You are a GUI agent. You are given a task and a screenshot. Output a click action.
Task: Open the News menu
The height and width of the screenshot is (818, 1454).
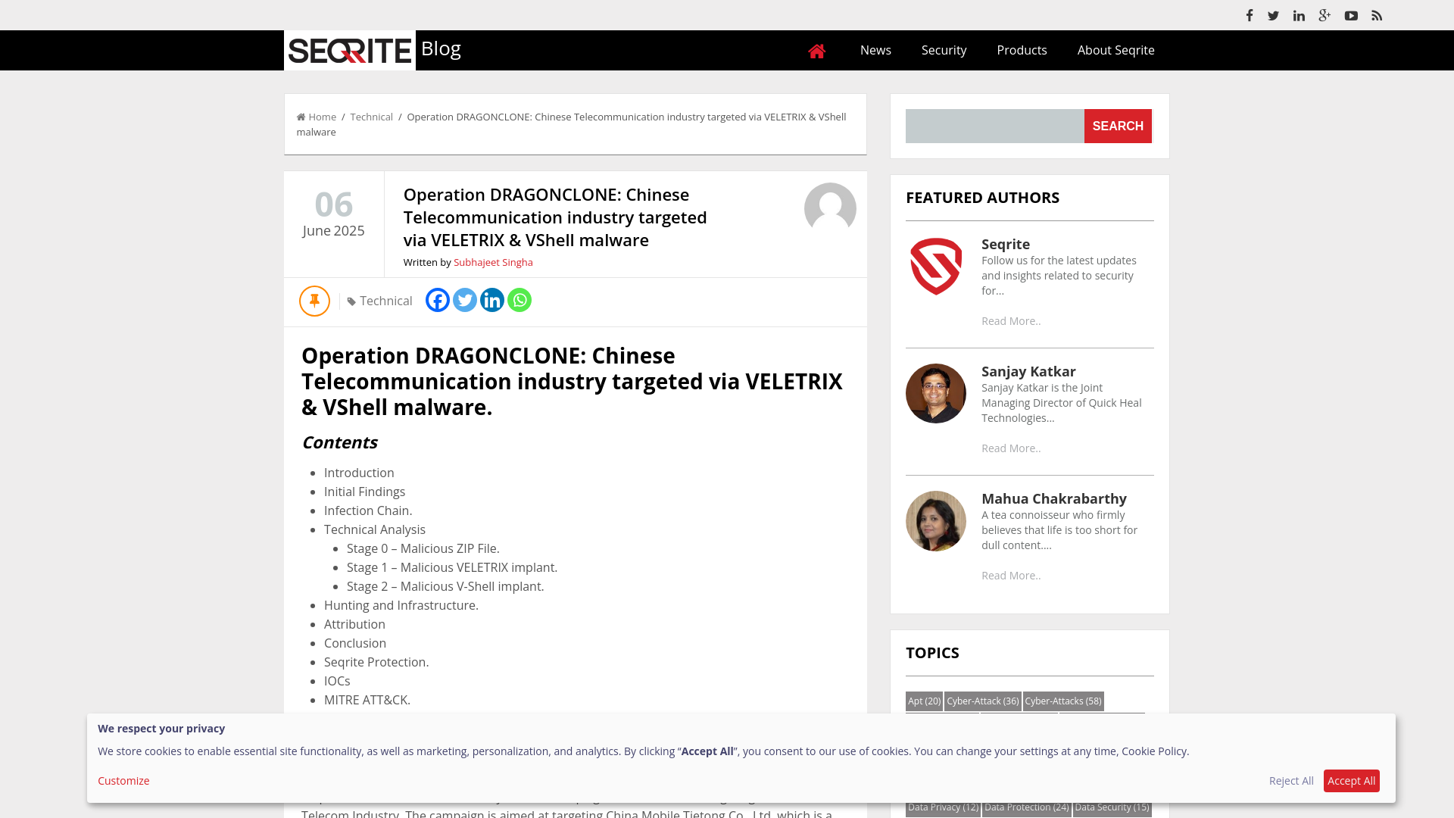(x=875, y=50)
